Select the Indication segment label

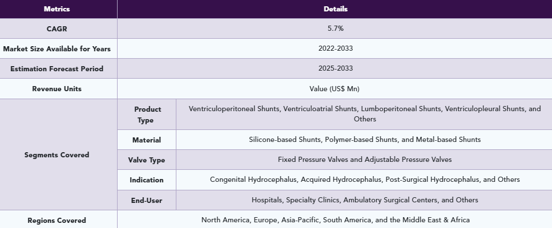(x=147, y=180)
